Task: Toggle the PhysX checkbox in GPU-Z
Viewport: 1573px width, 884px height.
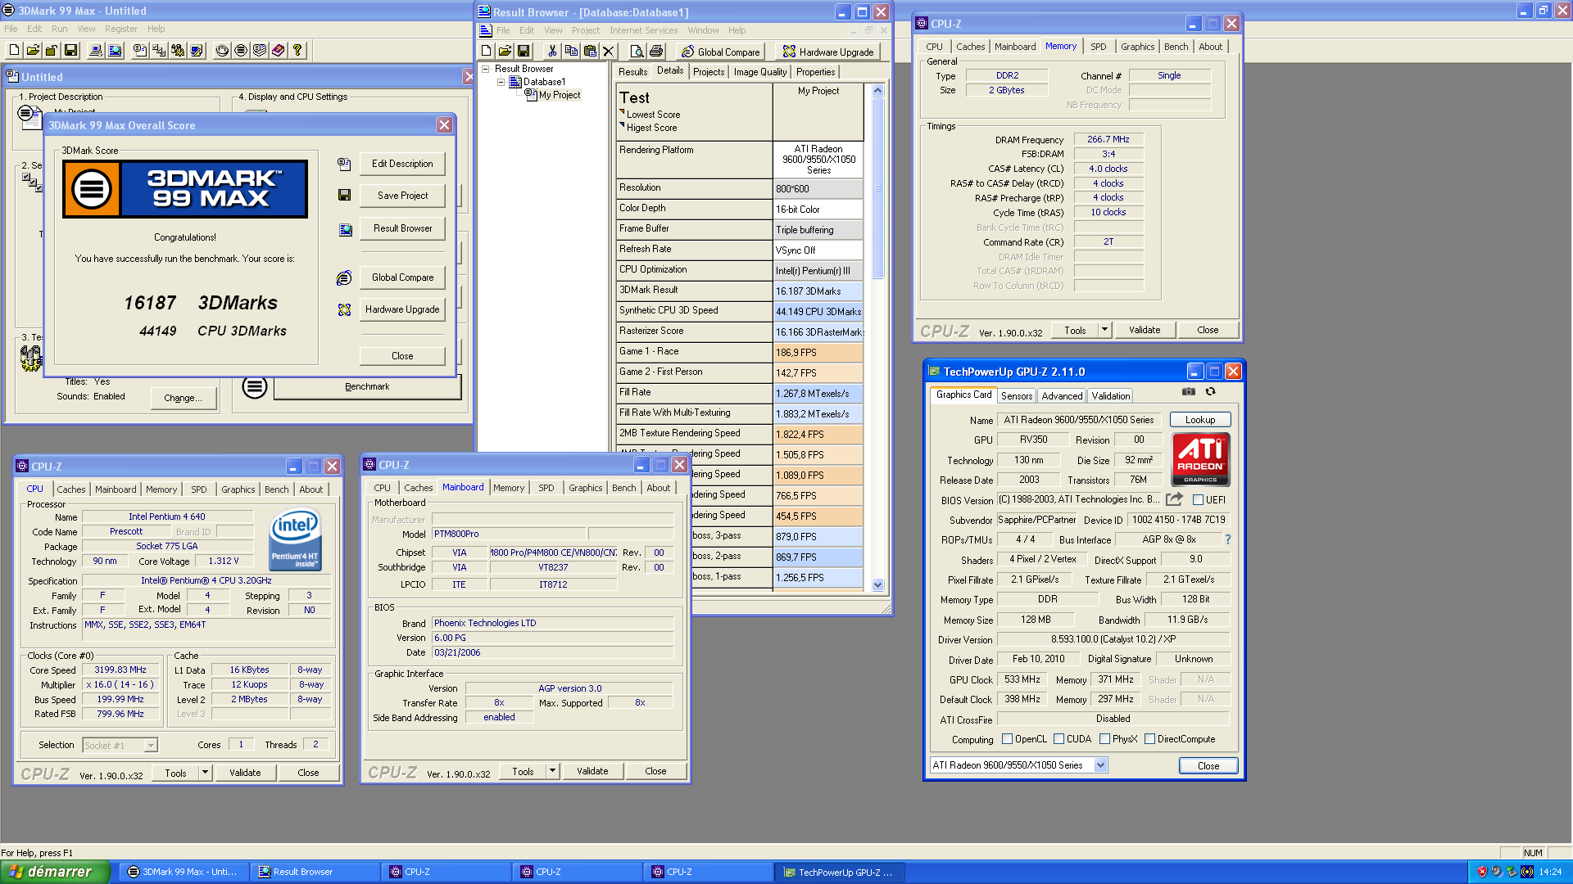Action: pos(1104,739)
